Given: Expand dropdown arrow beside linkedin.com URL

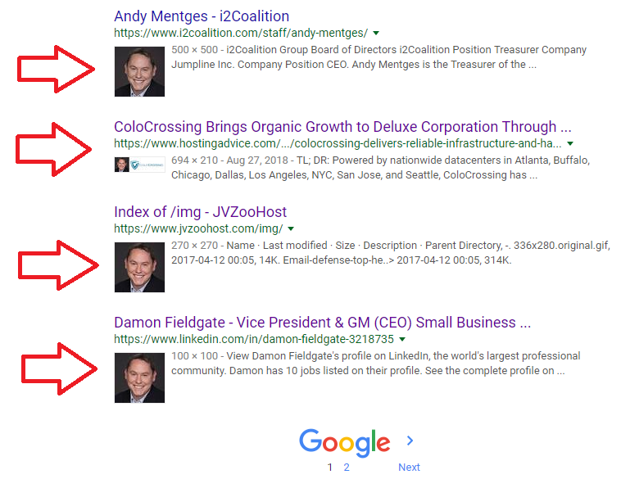Looking at the screenshot, I should click(402, 339).
